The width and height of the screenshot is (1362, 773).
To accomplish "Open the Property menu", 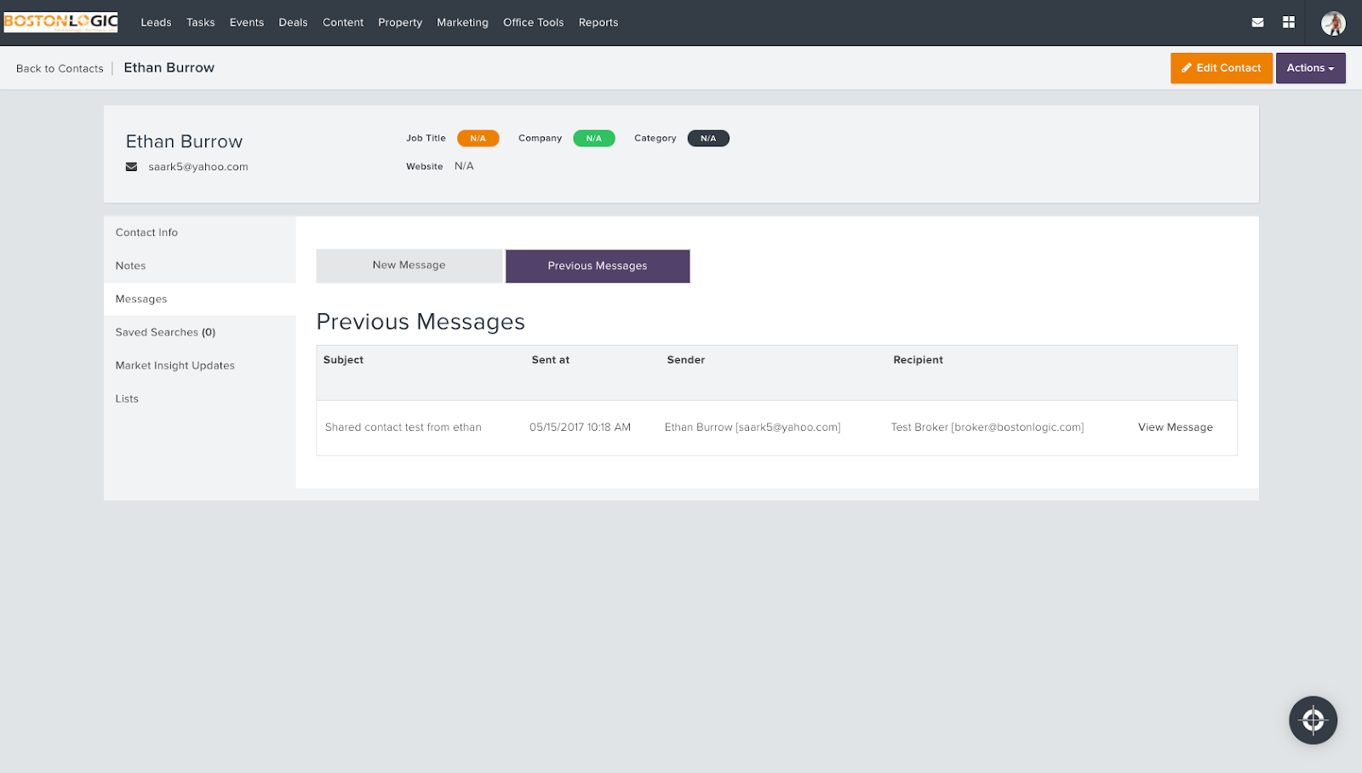I will [400, 23].
